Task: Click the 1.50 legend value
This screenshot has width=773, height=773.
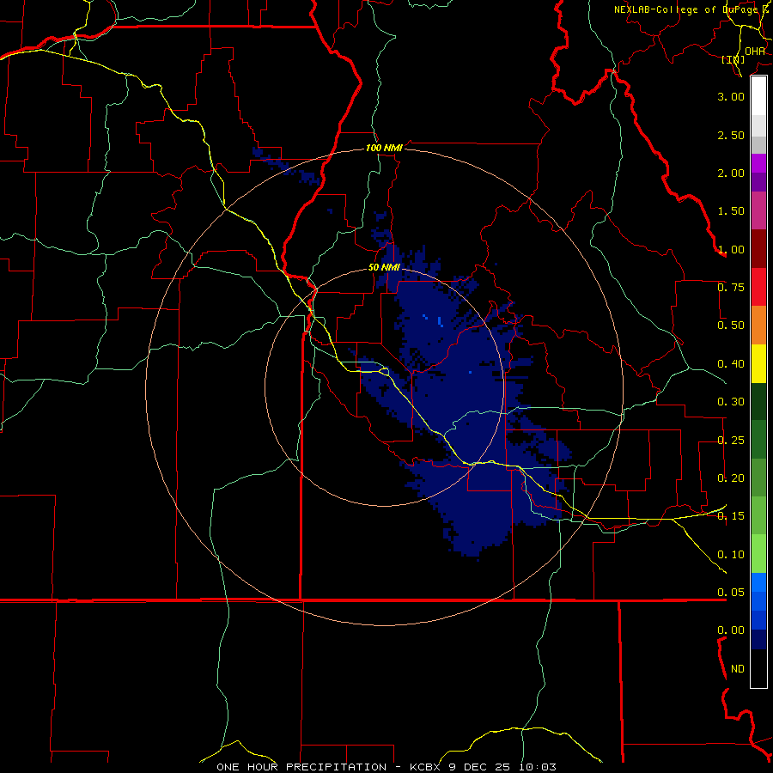Action: (731, 211)
